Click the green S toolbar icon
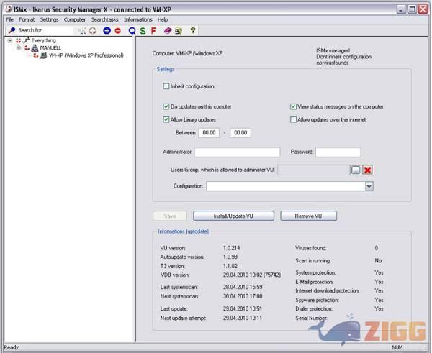 pyautogui.click(x=143, y=30)
